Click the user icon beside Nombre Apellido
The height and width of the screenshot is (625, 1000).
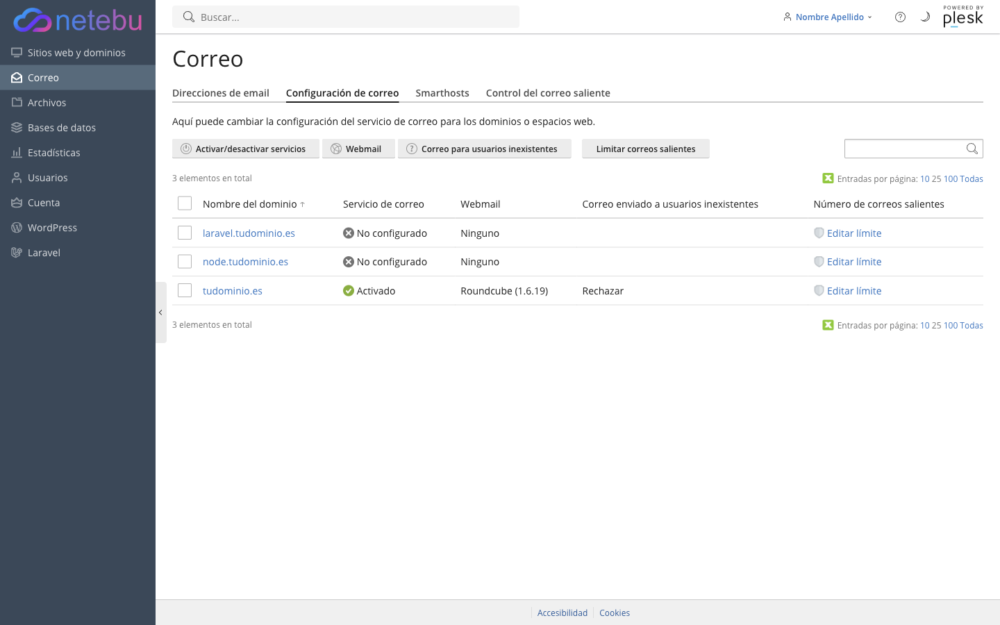tap(787, 17)
